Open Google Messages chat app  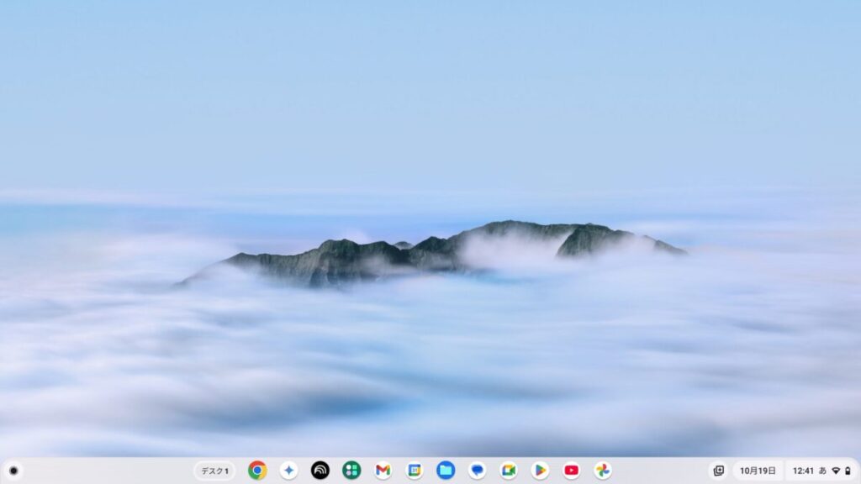477,471
